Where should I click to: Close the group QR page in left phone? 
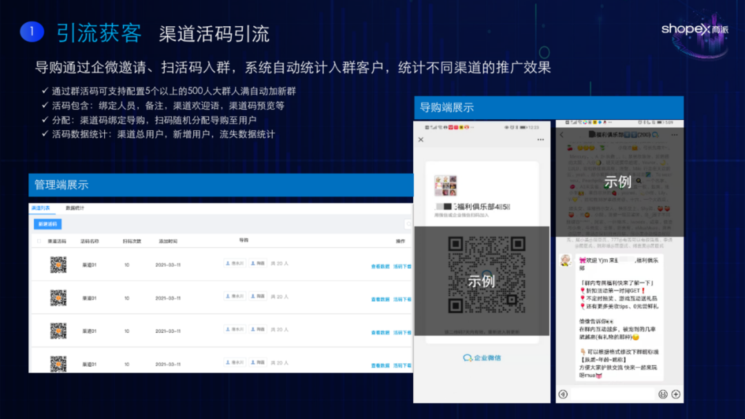421,139
